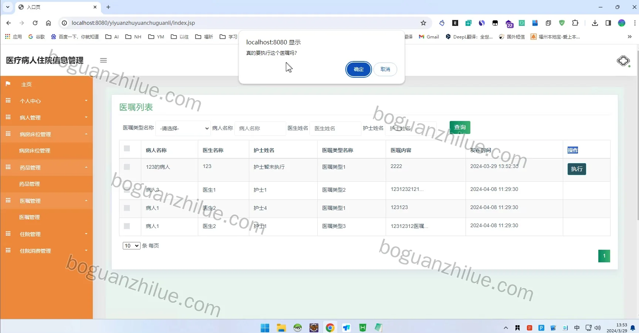This screenshot has height=333, width=639.
Task: Open the Windows Start menu
Action: (x=265, y=328)
